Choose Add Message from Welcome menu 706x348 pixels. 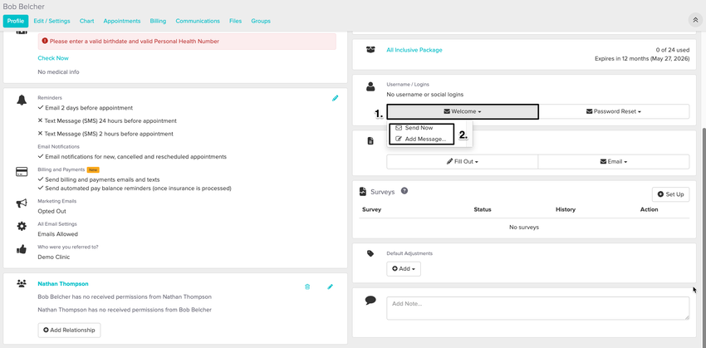[x=421, y=139]
